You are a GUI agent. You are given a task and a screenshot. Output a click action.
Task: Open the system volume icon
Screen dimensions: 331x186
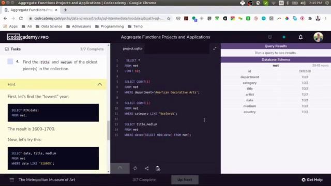point(303,3)
